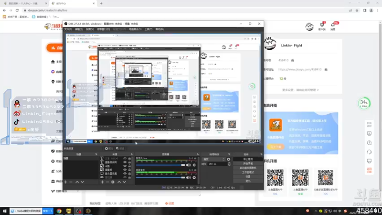The width and height of the screenshot is (382, 215).
Task: Bookmark this page with Chrome star icon
Action: coord(357,11)
